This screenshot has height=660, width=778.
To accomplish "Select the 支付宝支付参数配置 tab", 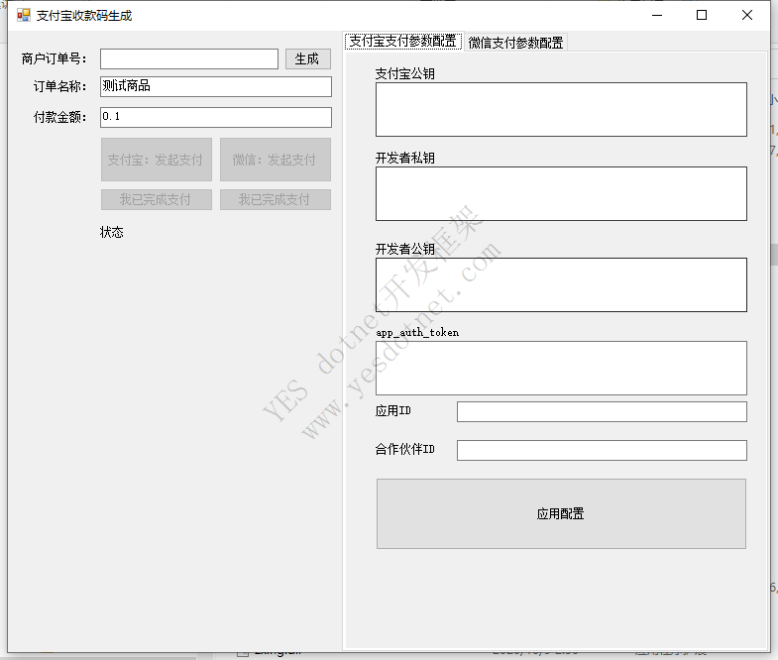I will pos(403,42).
